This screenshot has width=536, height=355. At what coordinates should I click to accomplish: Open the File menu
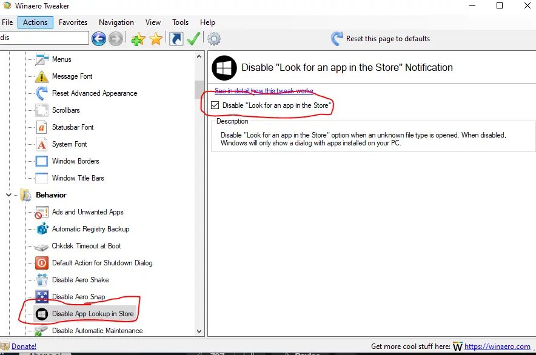pyautogui.click(x=7, y=22)
